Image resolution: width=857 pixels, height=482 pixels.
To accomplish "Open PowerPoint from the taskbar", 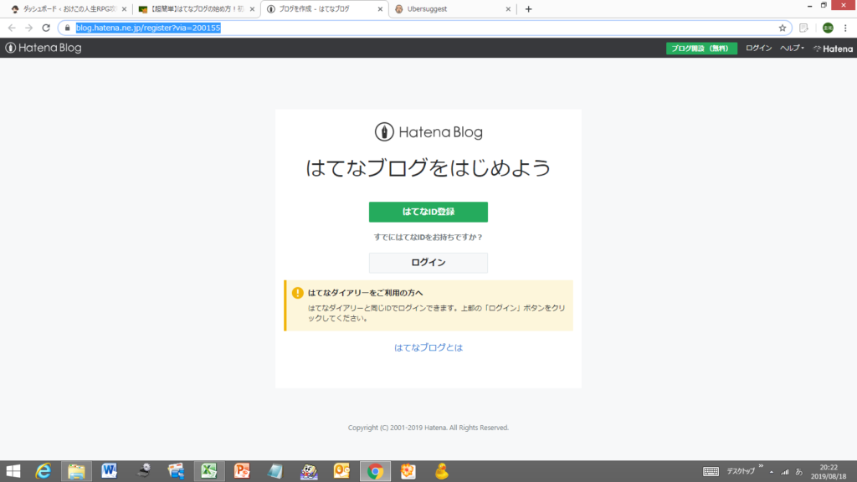I will click(242, 471).
